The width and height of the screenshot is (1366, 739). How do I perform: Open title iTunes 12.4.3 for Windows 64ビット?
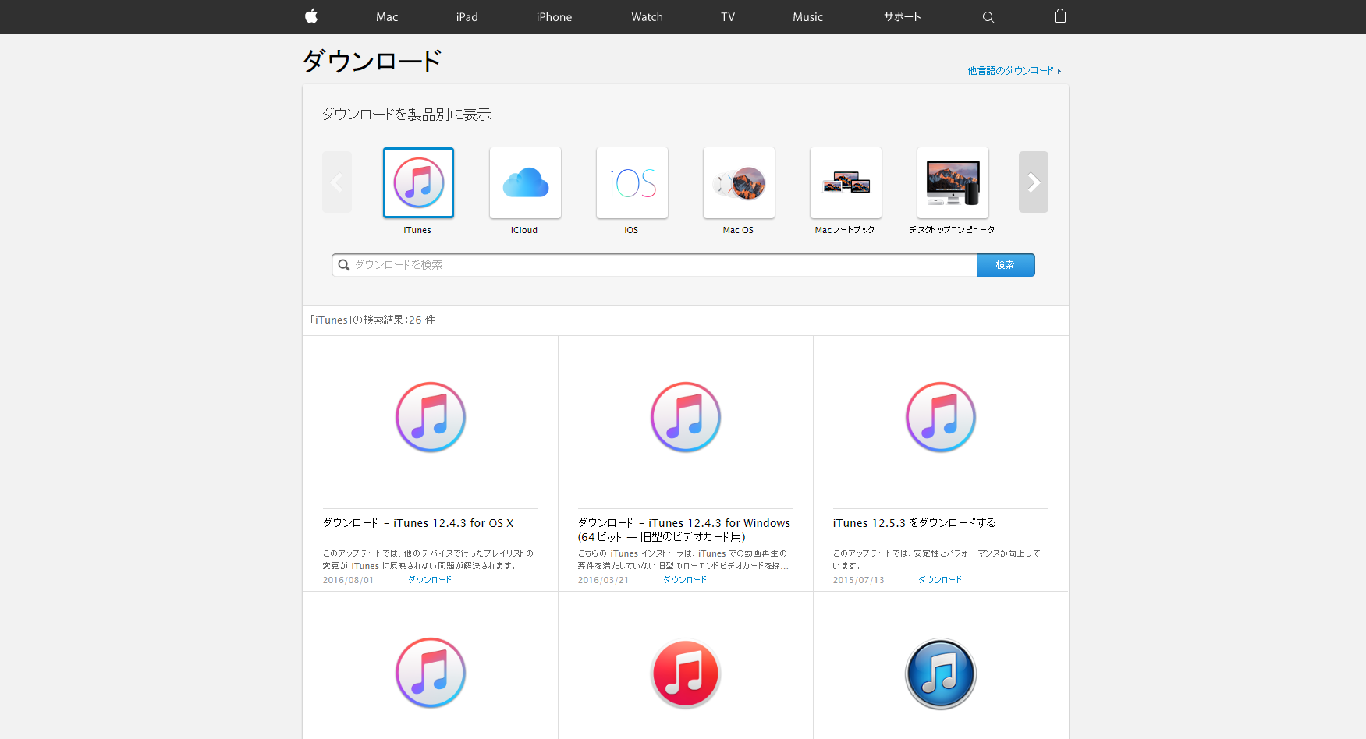click(684, 530)
